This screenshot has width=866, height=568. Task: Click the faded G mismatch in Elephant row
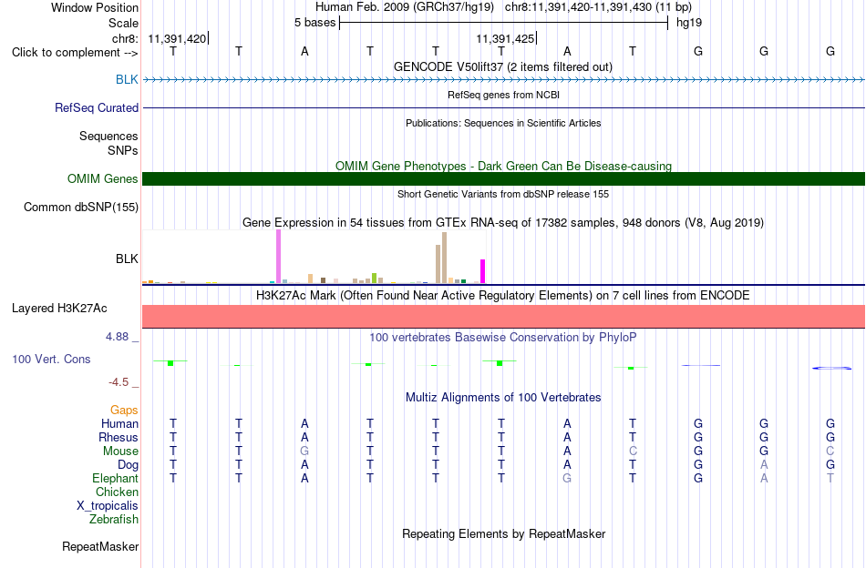point(567,478)
